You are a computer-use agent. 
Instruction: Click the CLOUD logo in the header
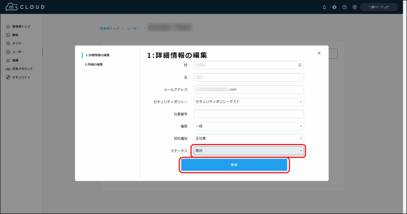click(24, 6)
